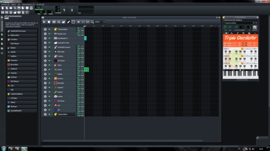Screen dimensions: 270x151
Task: Select Watsyn in instruments list
Action: click(22, 107)
